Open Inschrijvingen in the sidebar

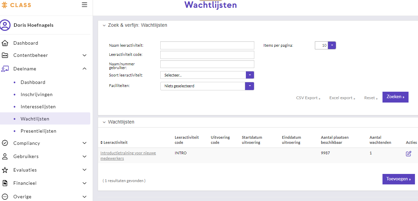pos(37,94)
